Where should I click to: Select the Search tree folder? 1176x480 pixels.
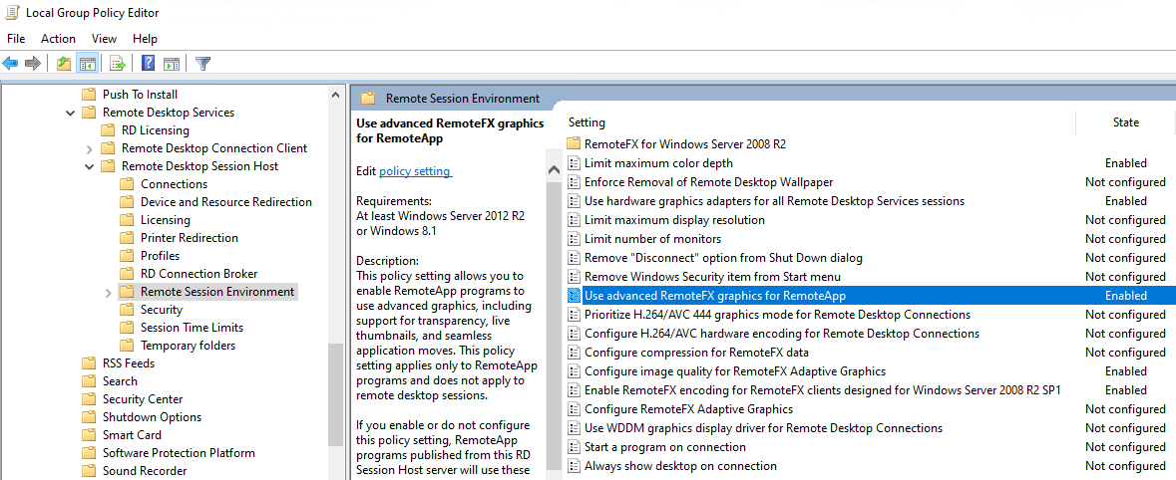pos(120,381)
